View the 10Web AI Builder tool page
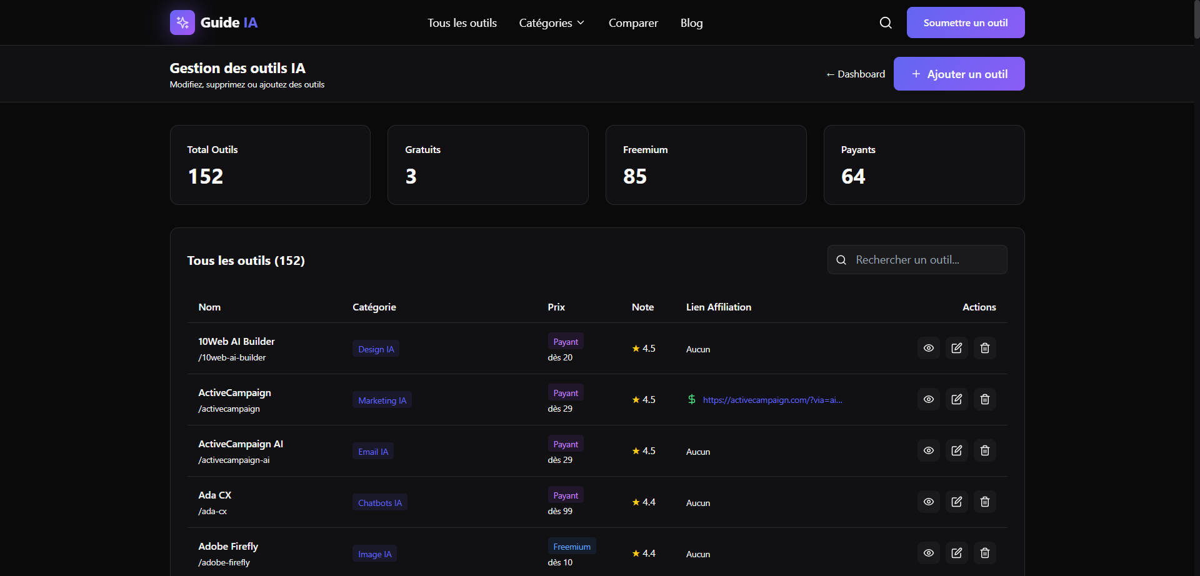This screenshot has height=576, width=1200. 928,348
